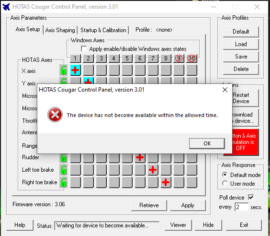Click the Firmware version : 3.06 text
Viewport: 270px width, 236px height.
point(39,204)
